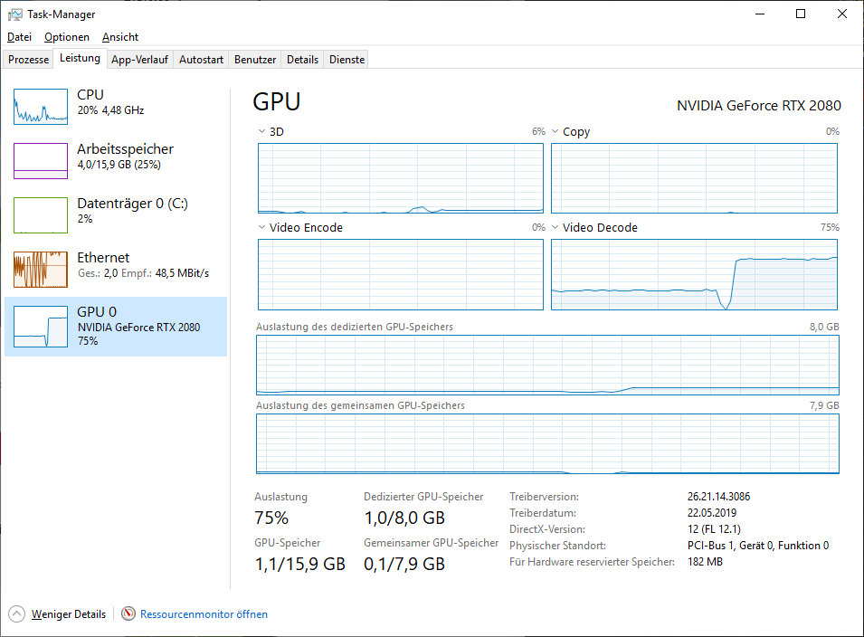Click the Ressourcenmonitor öffnen link
864x637 pixels.
204,614
